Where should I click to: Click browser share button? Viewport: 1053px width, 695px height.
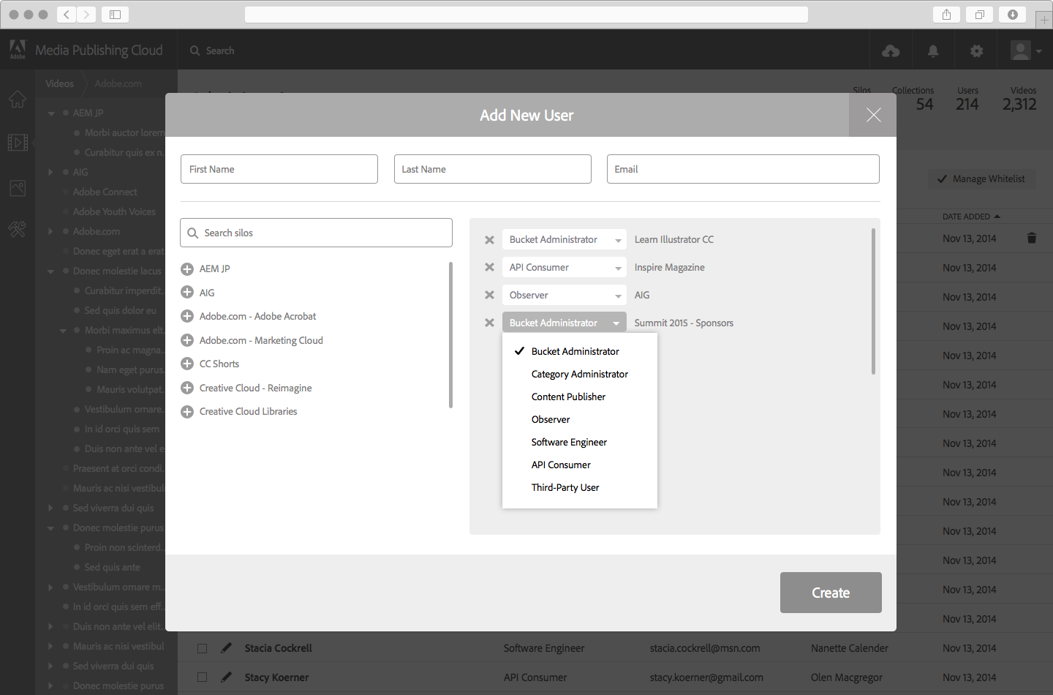pyautogui.click(x=947, y=14)
